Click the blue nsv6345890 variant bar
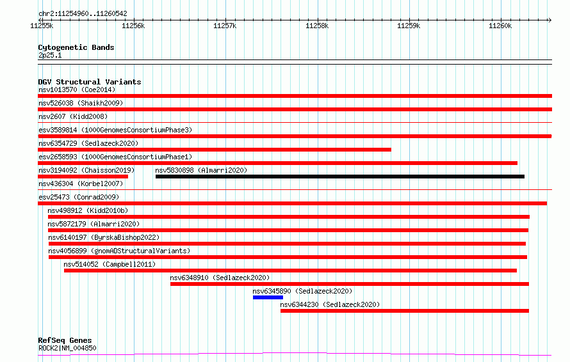 [x=268, y=297]
